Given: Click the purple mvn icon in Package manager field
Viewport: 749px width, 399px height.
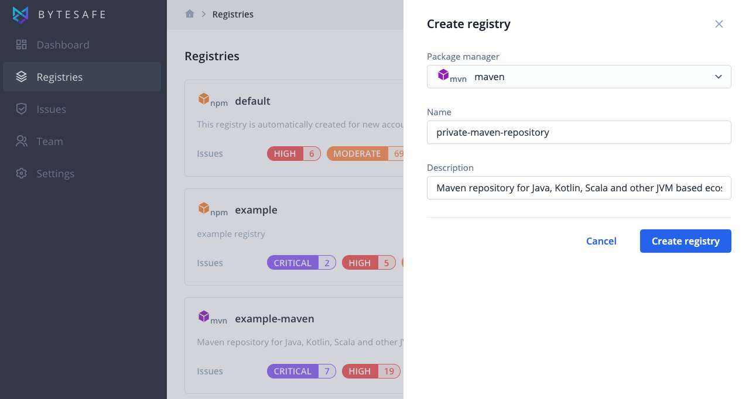Looking at the screenshot, I should click(443, 74).
